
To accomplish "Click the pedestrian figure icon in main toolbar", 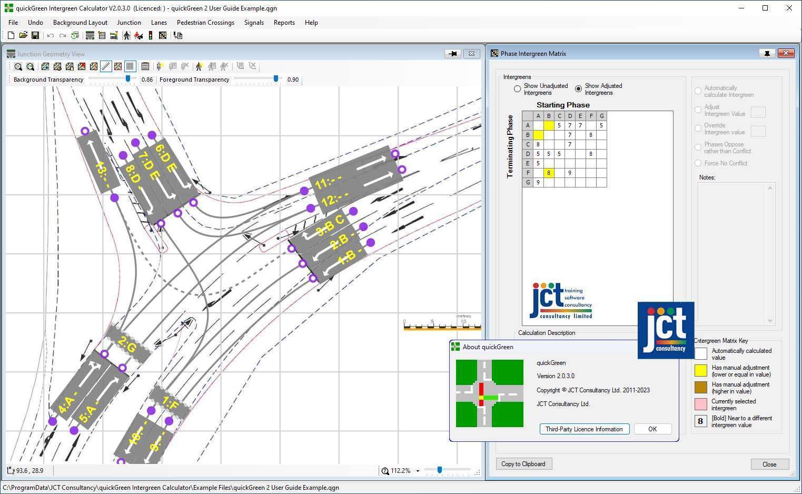I will coord(126,35).
